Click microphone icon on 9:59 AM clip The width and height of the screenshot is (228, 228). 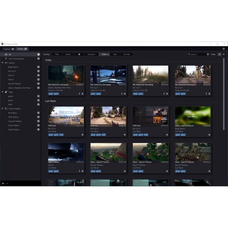(x=206, y=94)
